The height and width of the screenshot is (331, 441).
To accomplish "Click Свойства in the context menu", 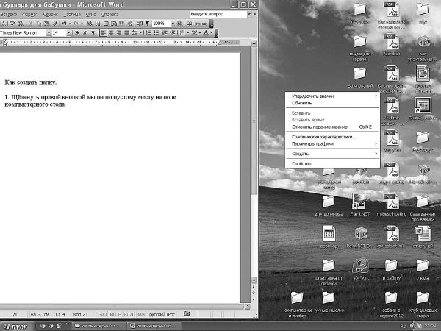I will tap(303, 163).
